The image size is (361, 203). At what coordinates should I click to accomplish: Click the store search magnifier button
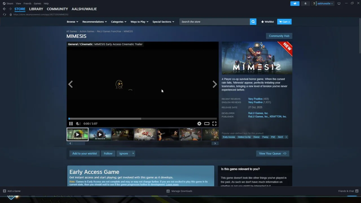click(x=253, y=22)
